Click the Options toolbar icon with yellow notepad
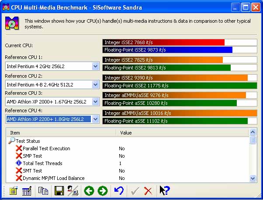Viewport: 263px width, 200px height. point(13,191)
